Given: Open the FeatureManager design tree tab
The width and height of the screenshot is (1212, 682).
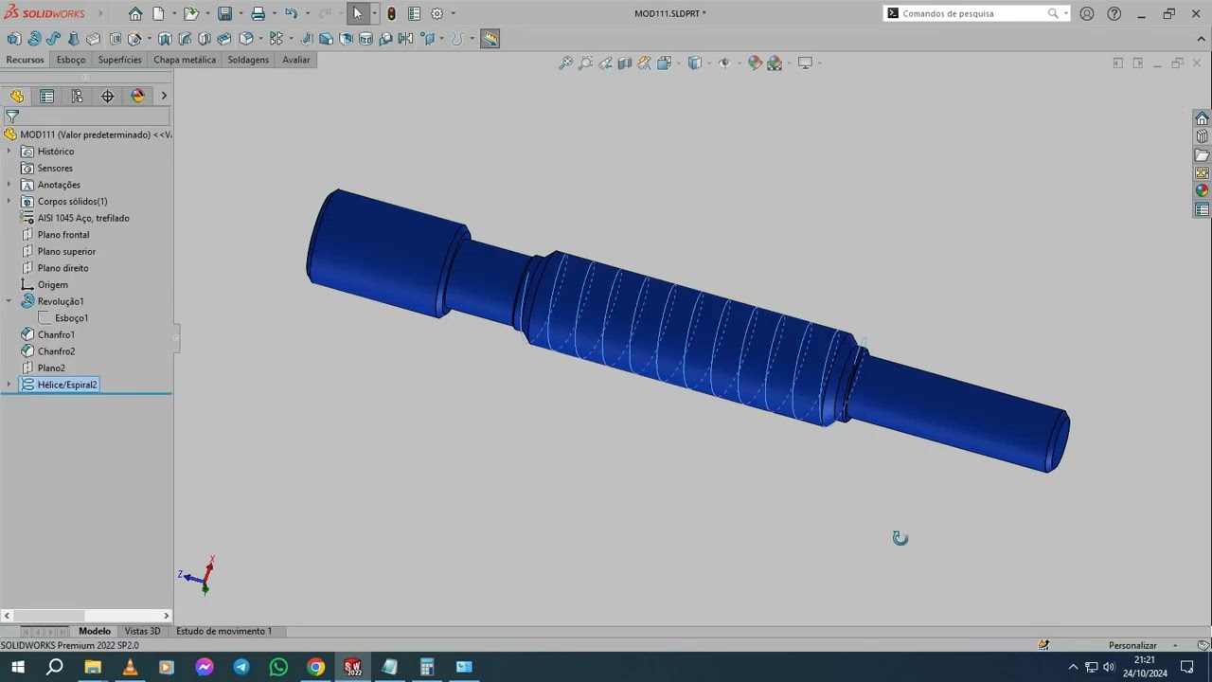Looking at the screenshot, I should point(17,96).
